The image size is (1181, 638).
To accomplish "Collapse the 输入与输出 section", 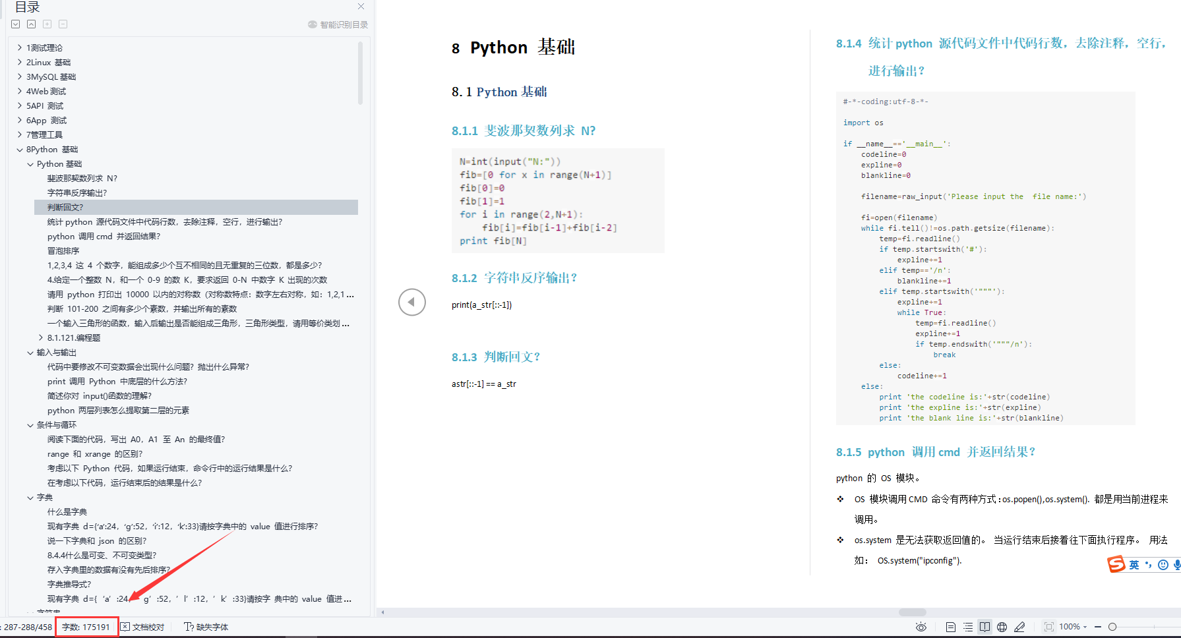I will [30, 353].
